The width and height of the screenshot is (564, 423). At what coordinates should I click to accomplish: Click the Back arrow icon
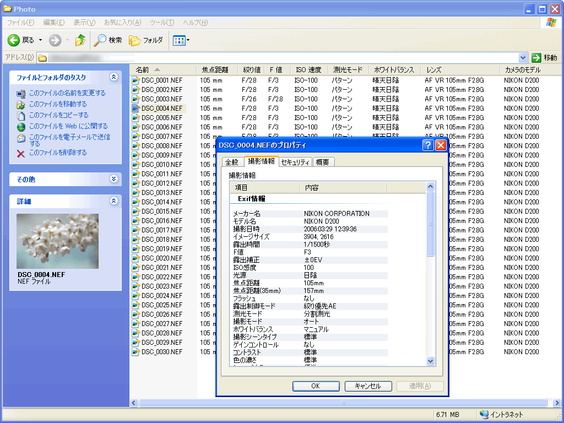[x=14, y=40]
